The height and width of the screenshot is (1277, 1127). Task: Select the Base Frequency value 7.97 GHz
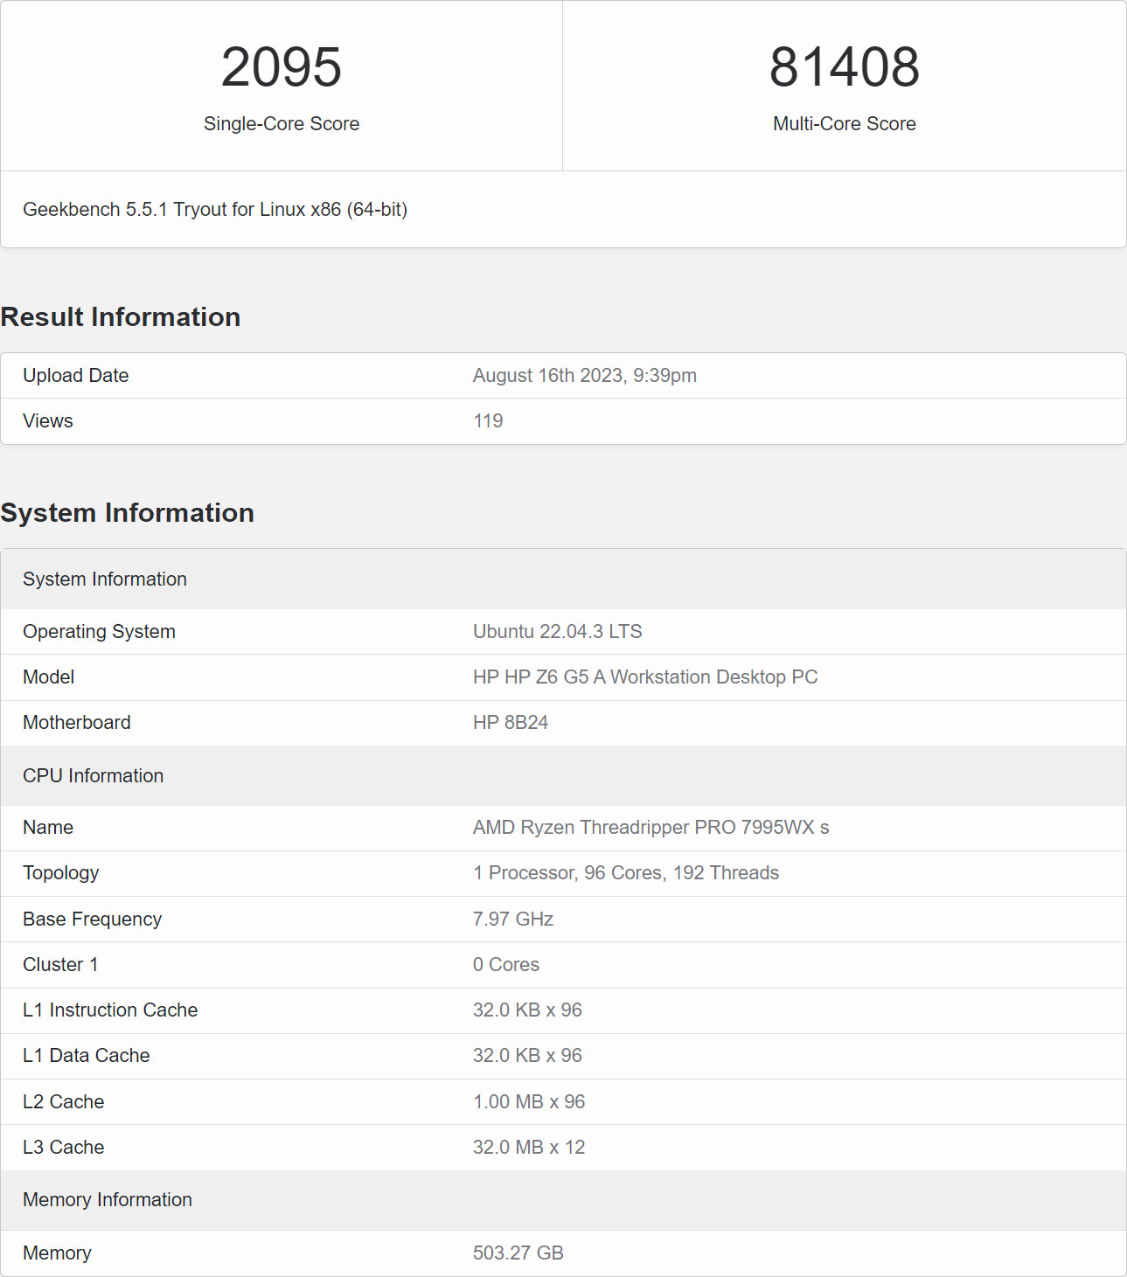(x=513, y=919)
